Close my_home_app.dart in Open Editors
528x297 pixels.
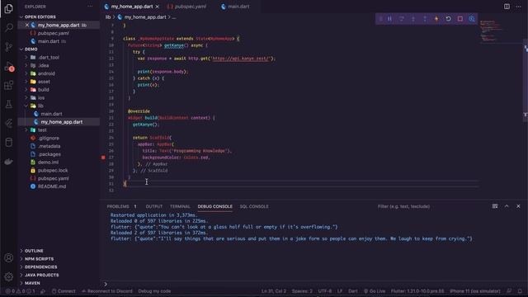[27, 25]
